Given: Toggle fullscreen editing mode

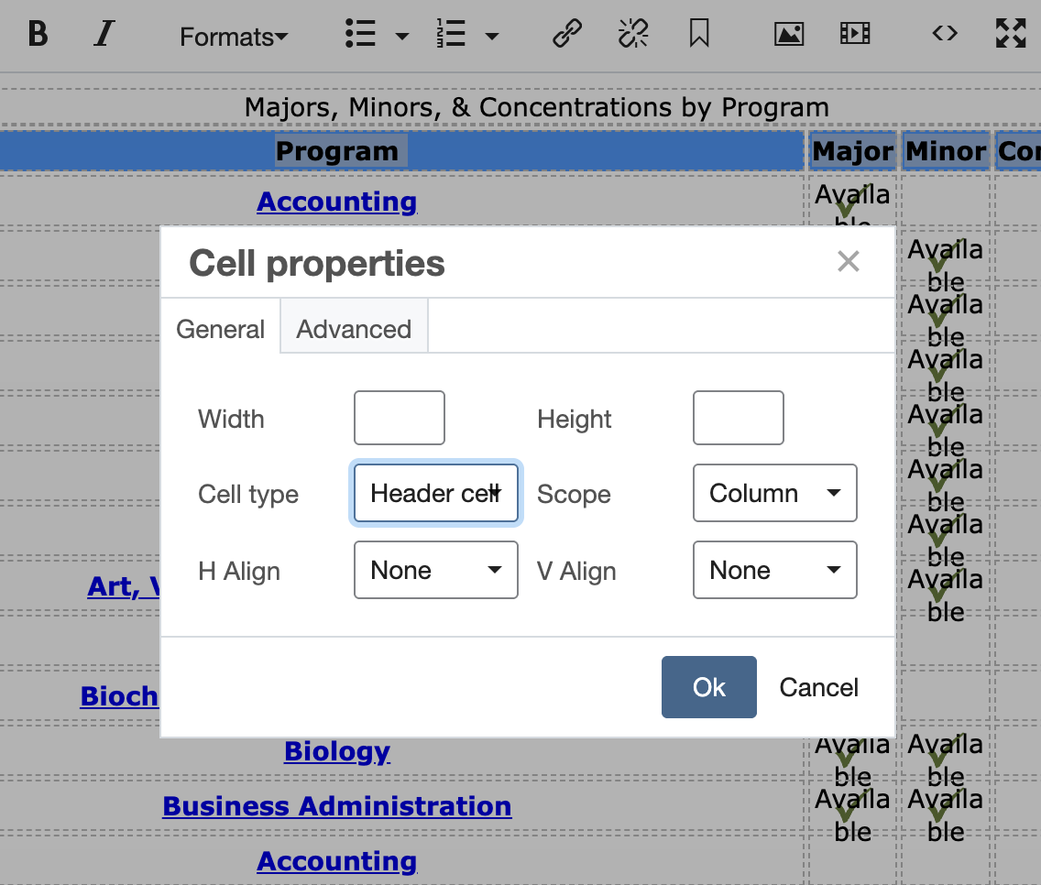Looking at the screenshot, I should (x=1011, y=34).
